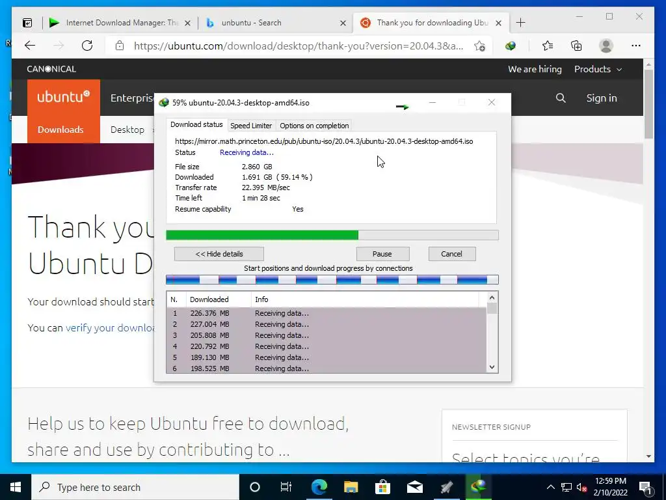Click the green download progress bar
The height and width of the screenshot is (500, 666).
332,235
